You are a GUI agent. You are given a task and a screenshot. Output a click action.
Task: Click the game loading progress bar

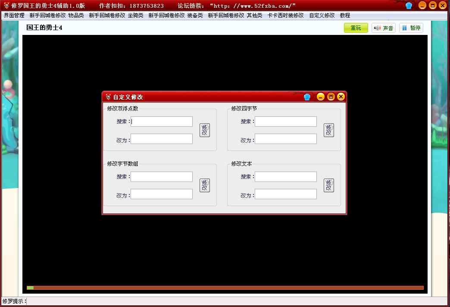pos(225,288)
